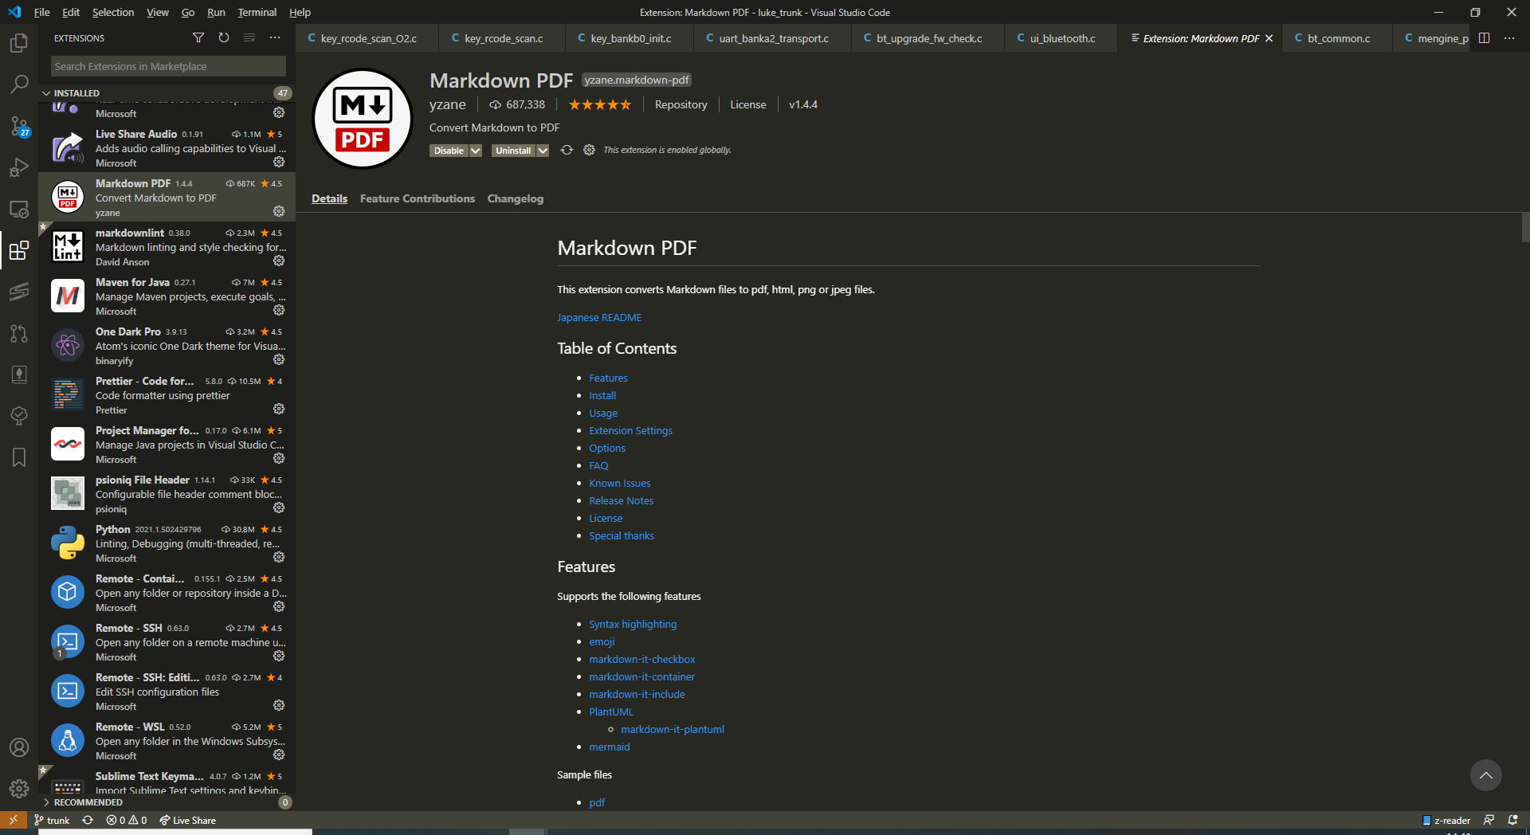Open notifications bell in status bar

click(1512, 820)
